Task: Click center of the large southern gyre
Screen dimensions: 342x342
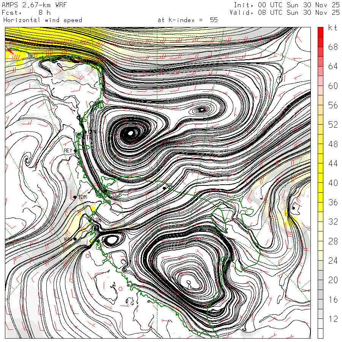Action: pyautogui.click(x=189, y=282)
